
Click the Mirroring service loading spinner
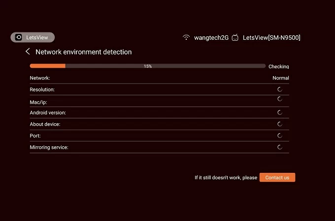(280, 147)
